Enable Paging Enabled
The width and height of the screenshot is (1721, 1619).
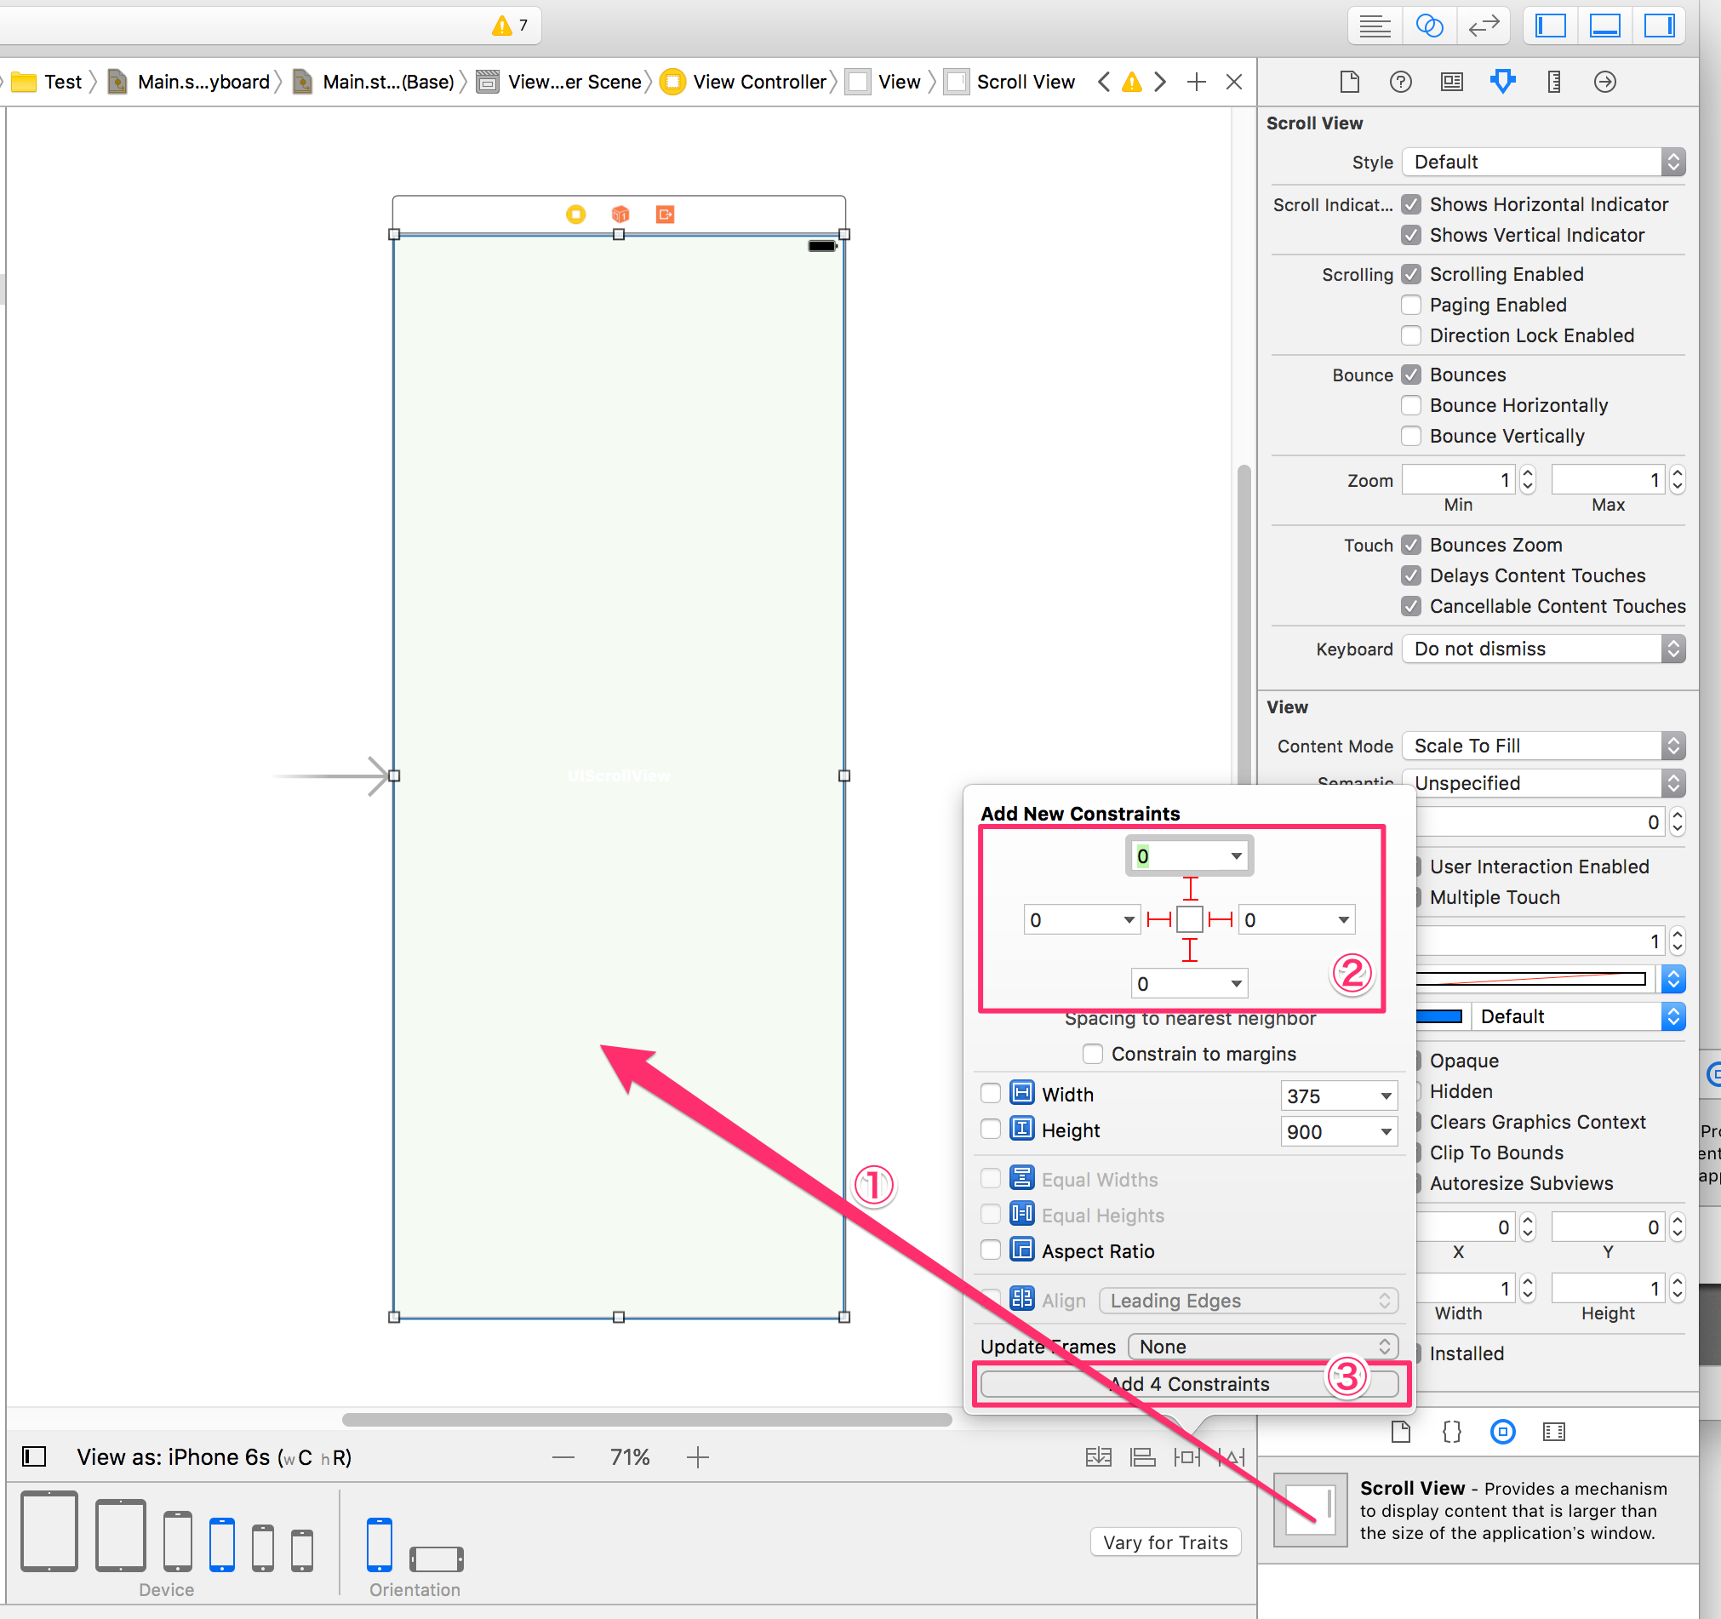1411,305
